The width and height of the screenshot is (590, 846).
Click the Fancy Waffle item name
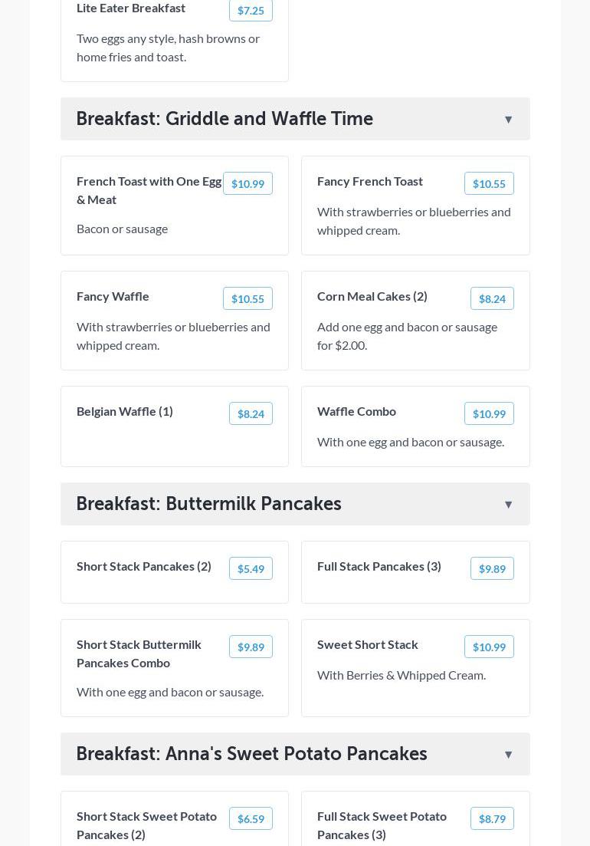113,296
